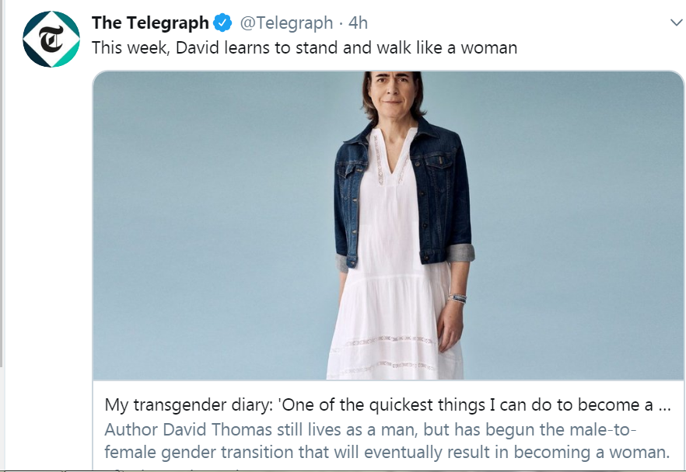Open The Telegraph display name profile link
The image size is (686, 472).
coord(150,23)
